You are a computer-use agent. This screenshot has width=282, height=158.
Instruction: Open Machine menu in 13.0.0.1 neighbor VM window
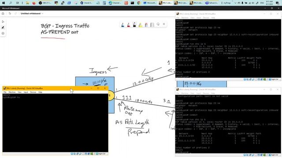[185, 93]
